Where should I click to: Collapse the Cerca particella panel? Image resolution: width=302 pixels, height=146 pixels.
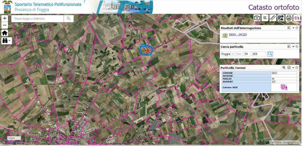pos(289,47)
